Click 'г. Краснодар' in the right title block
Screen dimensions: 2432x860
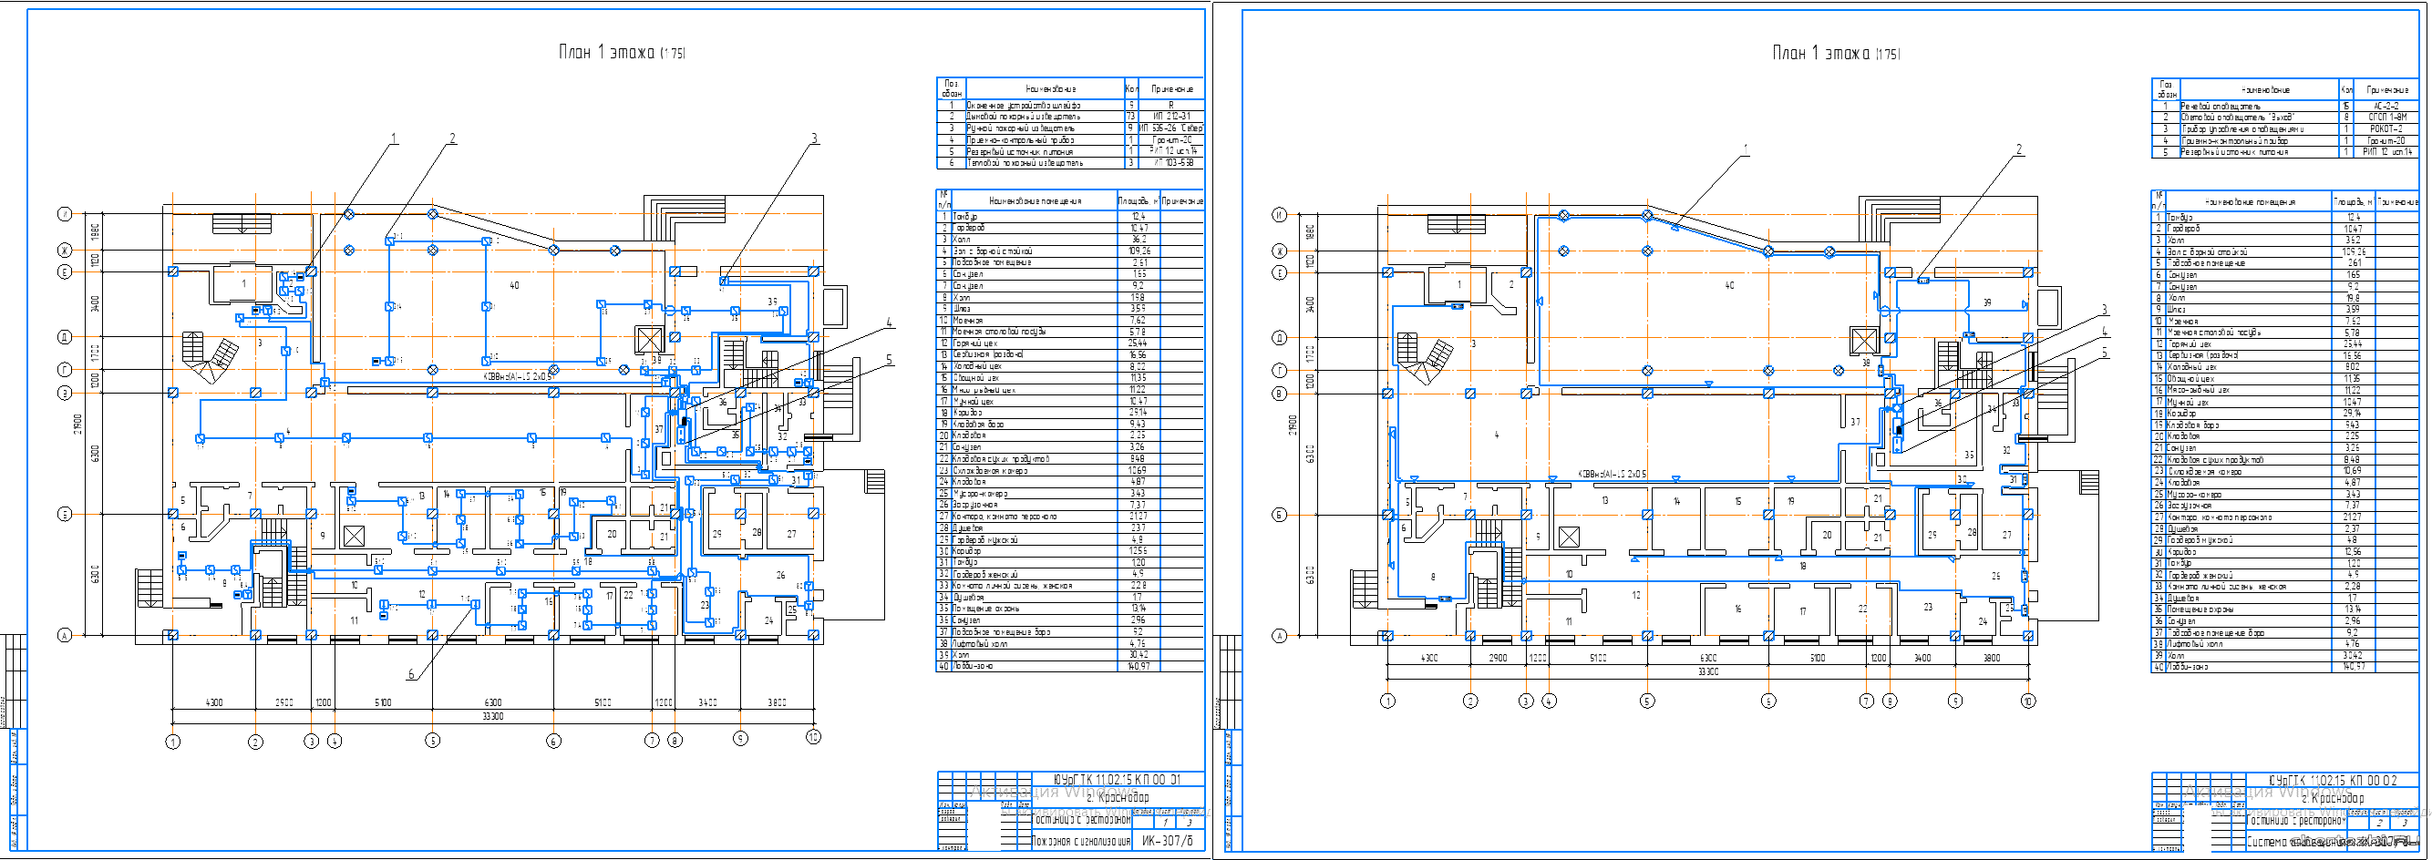click(x=2332, y=799)
